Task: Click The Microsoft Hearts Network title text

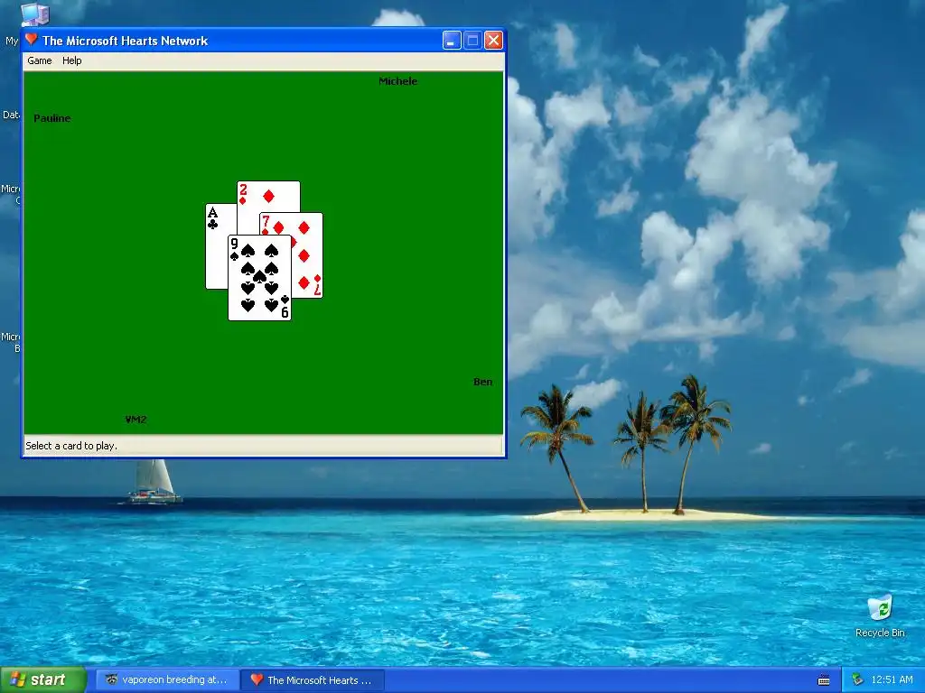Action: pos(125,41)
